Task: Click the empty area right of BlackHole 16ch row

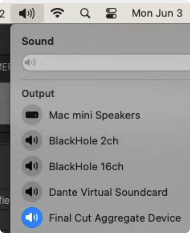Action: 157,166
